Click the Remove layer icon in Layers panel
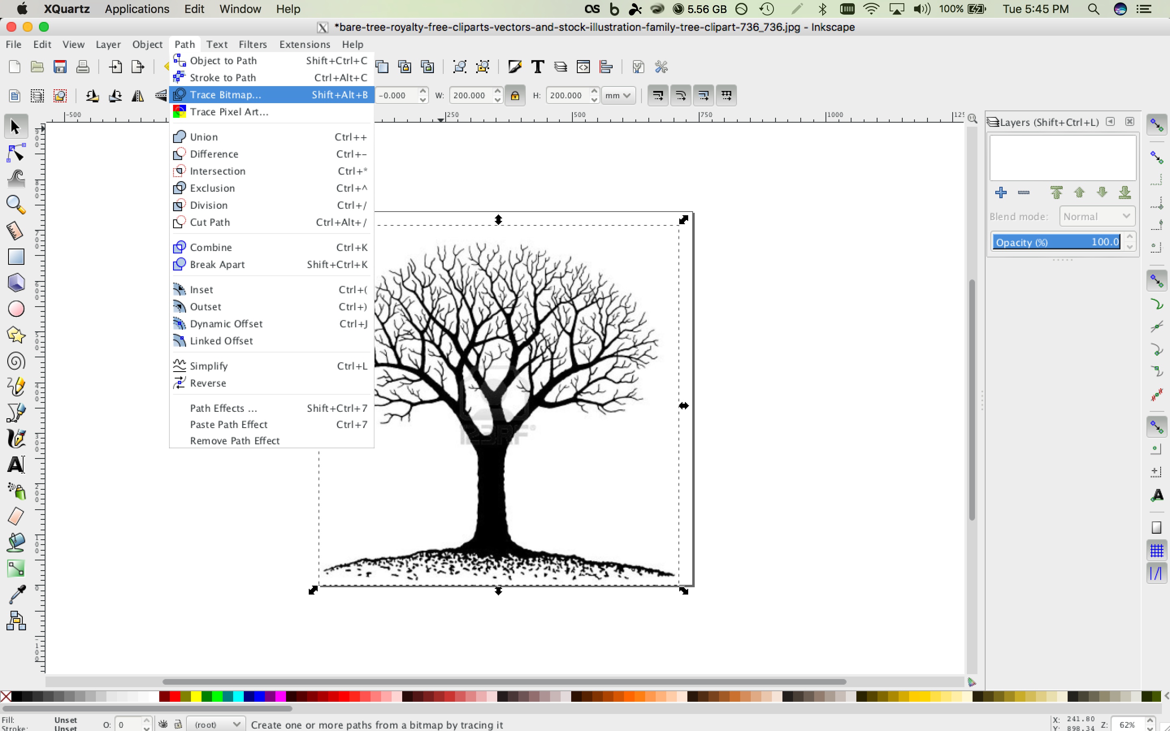The width and height of the screenshot is (1170, 731). pyautogui.click(x=1023, y=193)
